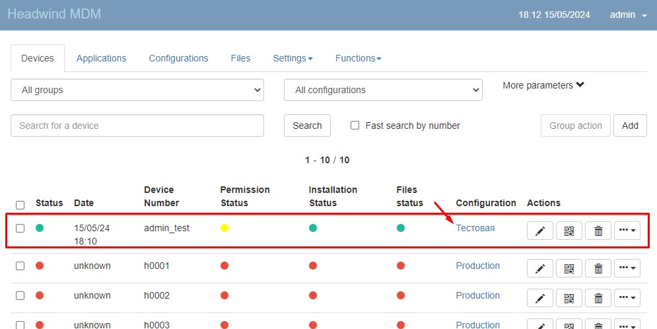This screenshot has width=657, height=329.
Task: Click the Installation Status column header
Action: pyautogui.click(x=333, y=196)
